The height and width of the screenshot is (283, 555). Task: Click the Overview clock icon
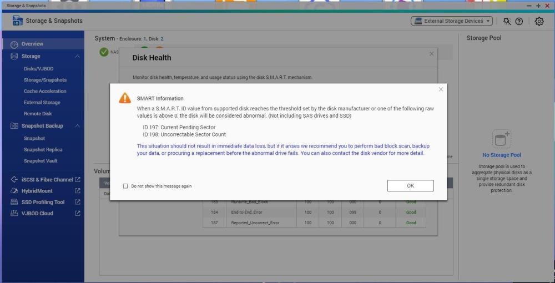click(x=14, y=44)
